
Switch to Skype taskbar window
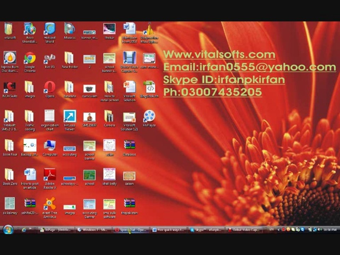click(206, 230)
